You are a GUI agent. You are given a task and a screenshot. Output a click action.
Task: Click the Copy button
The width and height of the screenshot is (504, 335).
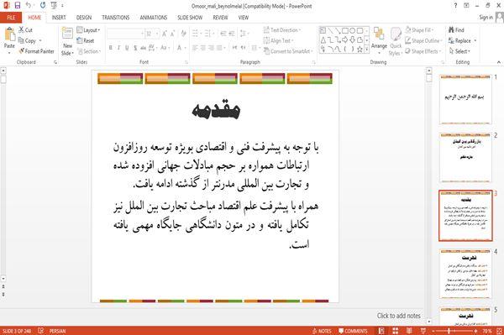[30, 40]
